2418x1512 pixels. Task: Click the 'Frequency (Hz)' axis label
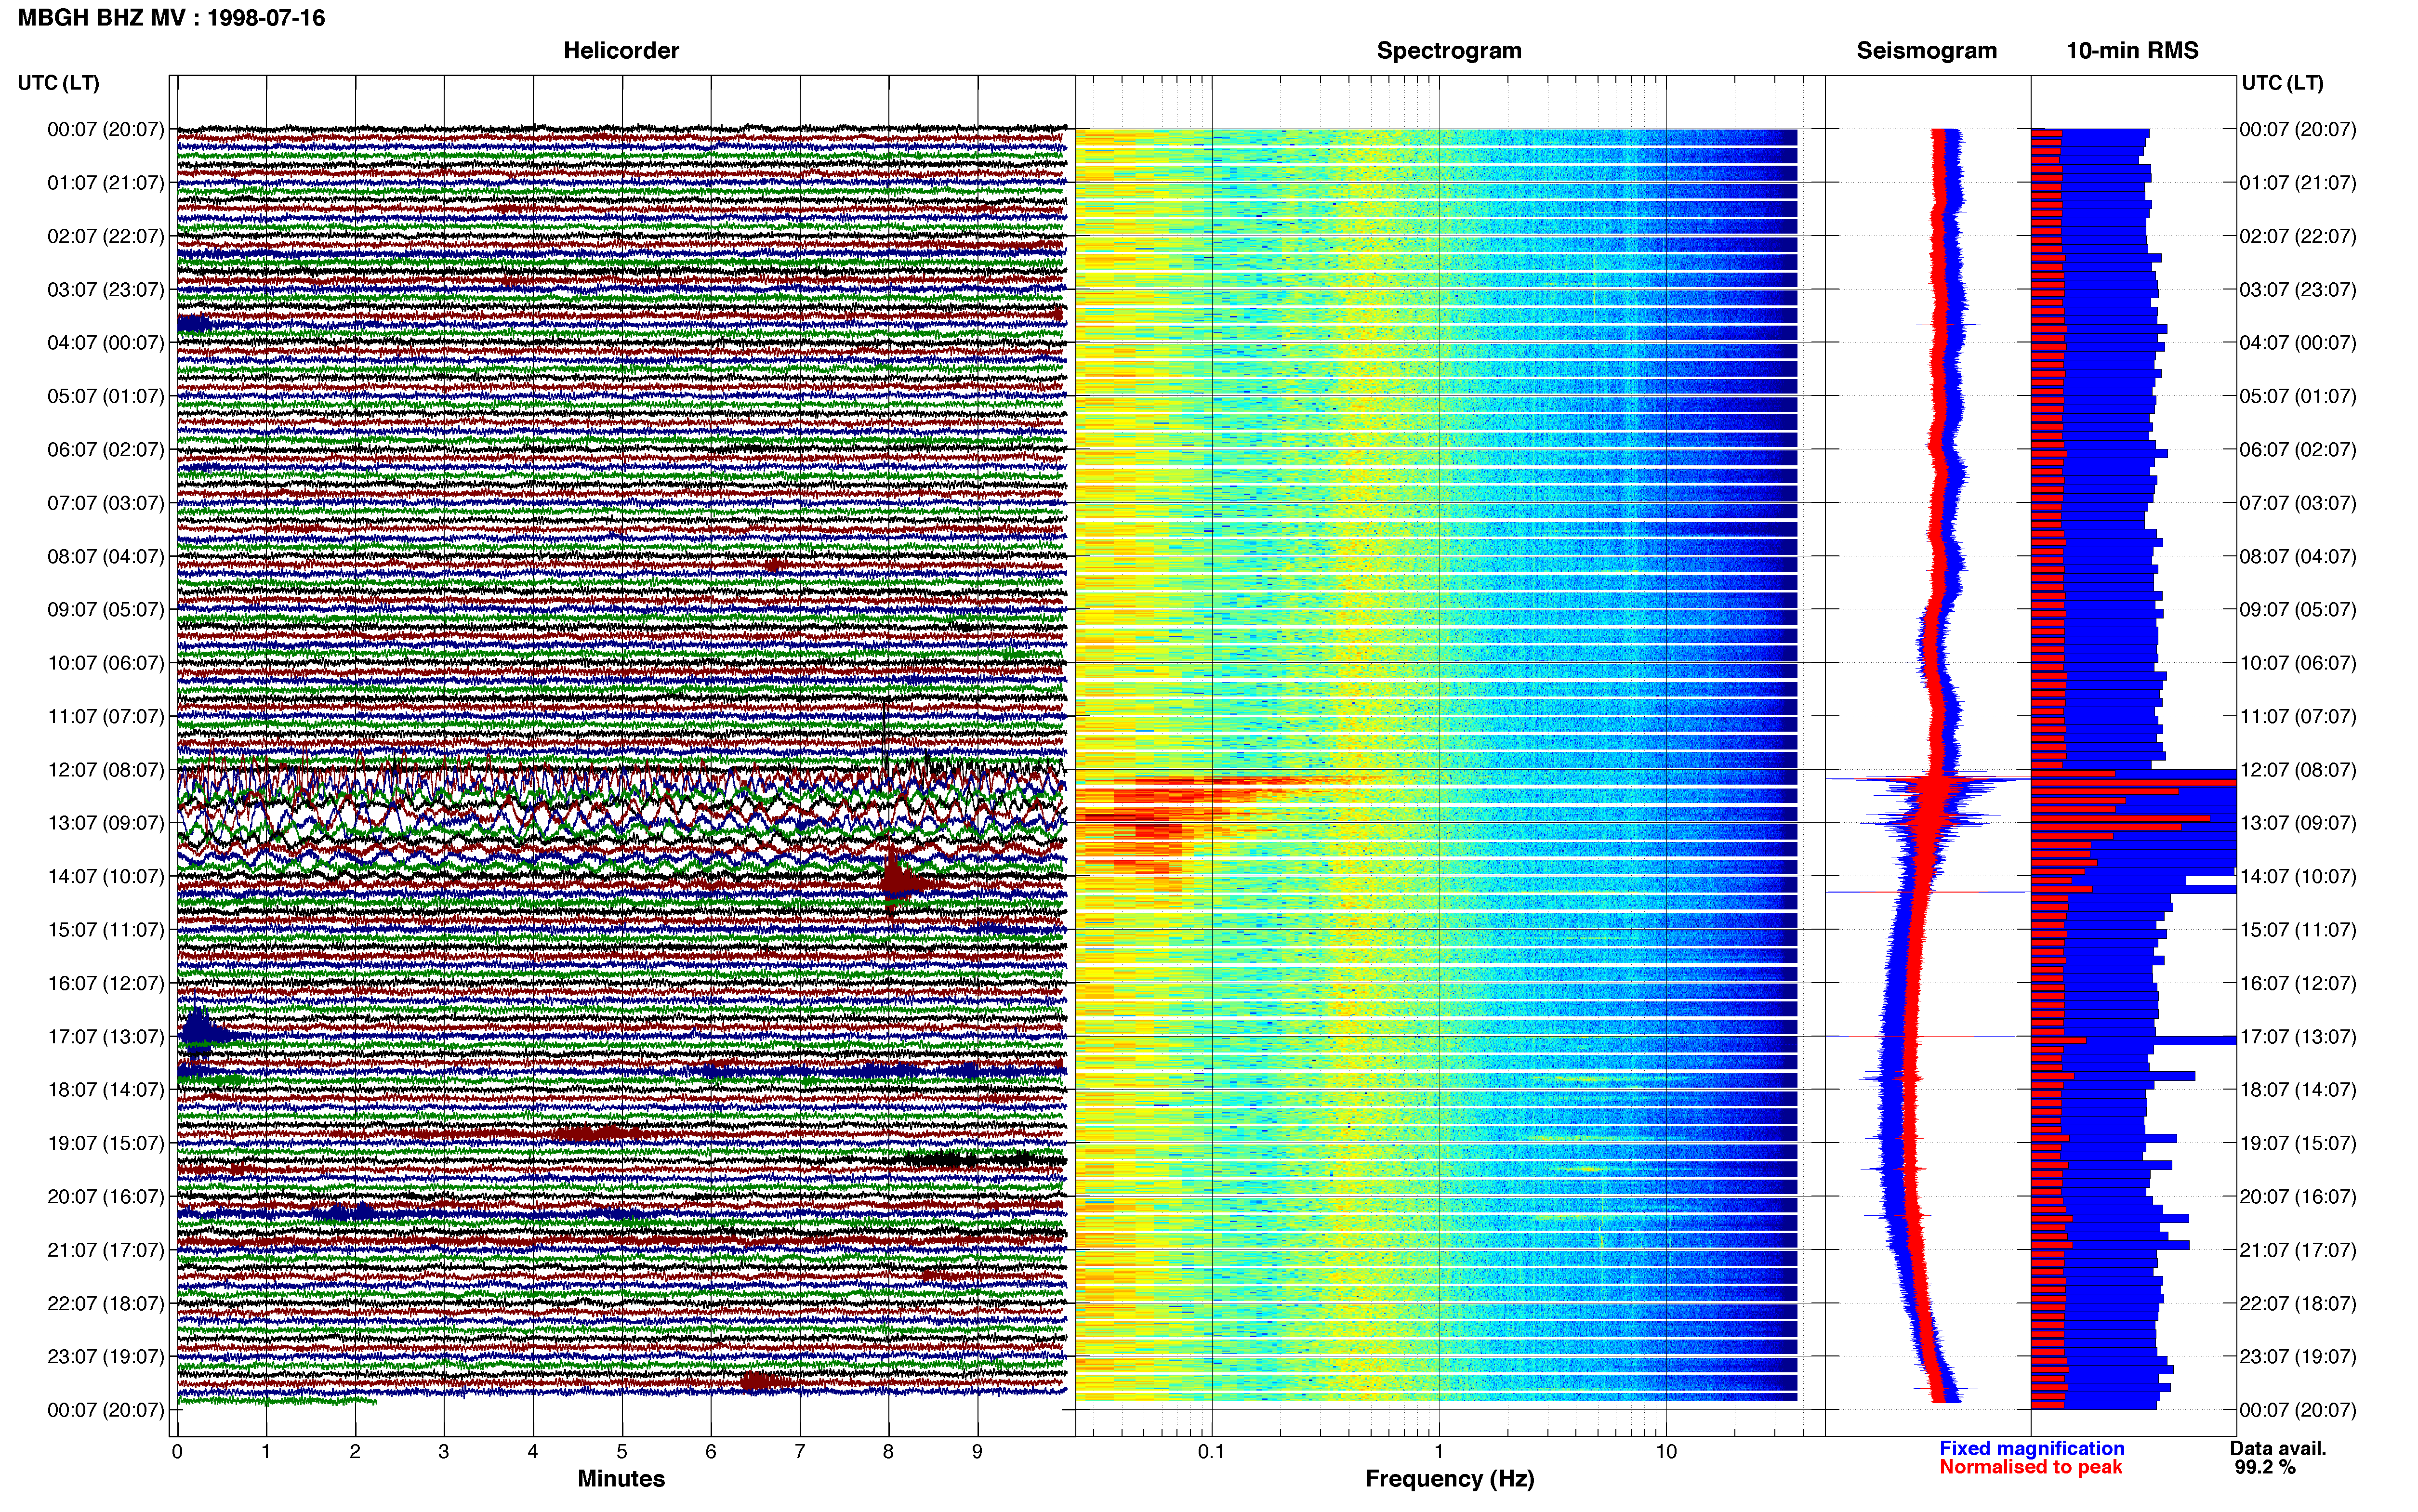[x=1449, y=1479]
